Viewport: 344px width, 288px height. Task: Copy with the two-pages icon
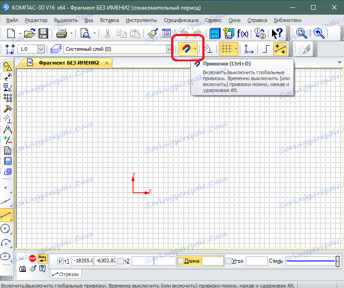coord(122,33)
